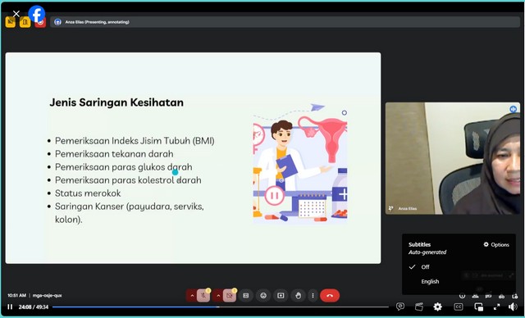
Task: Click the yellow camera-off icon at top
Action: coord(11,22)
